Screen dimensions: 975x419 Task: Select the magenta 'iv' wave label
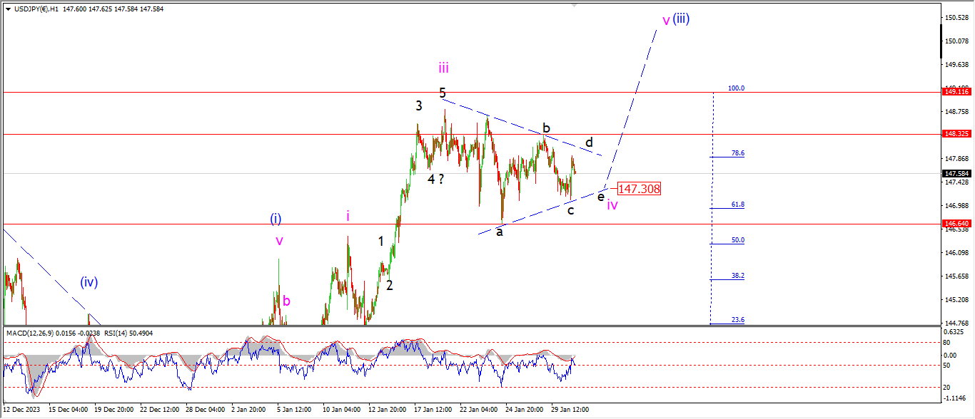[612, 205]
